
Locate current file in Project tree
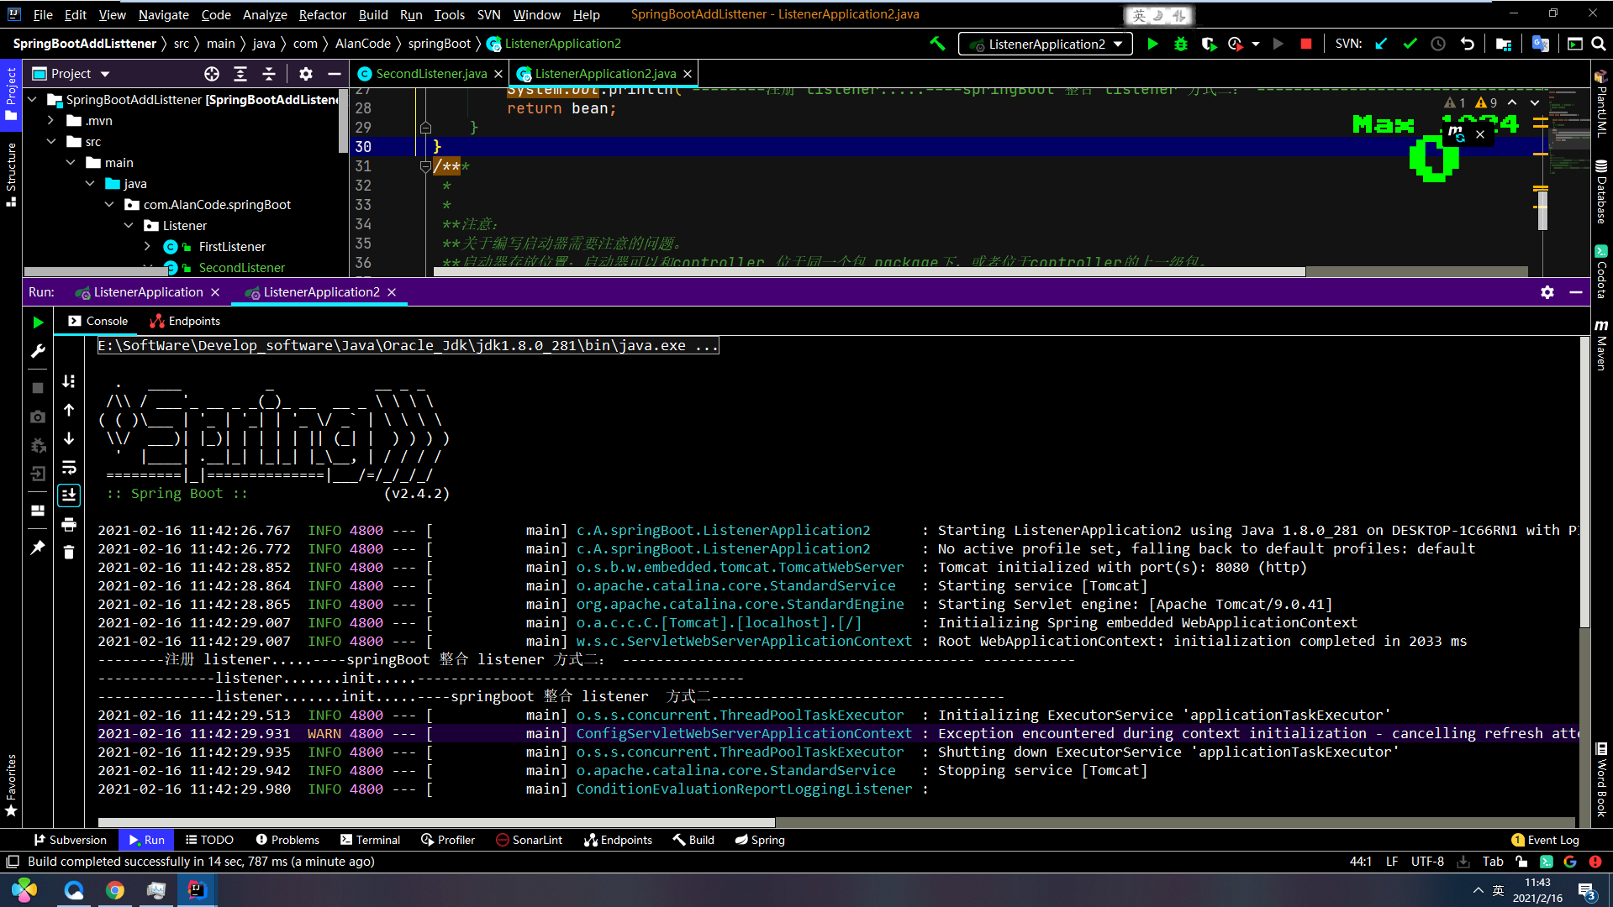click(212, 74)
